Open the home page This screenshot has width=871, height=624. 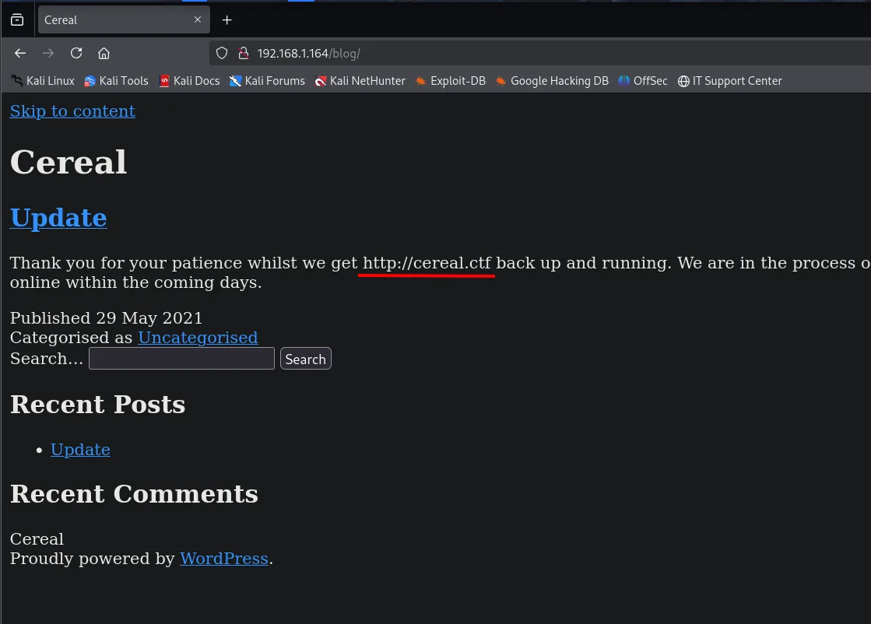click(x=104, y=53)
